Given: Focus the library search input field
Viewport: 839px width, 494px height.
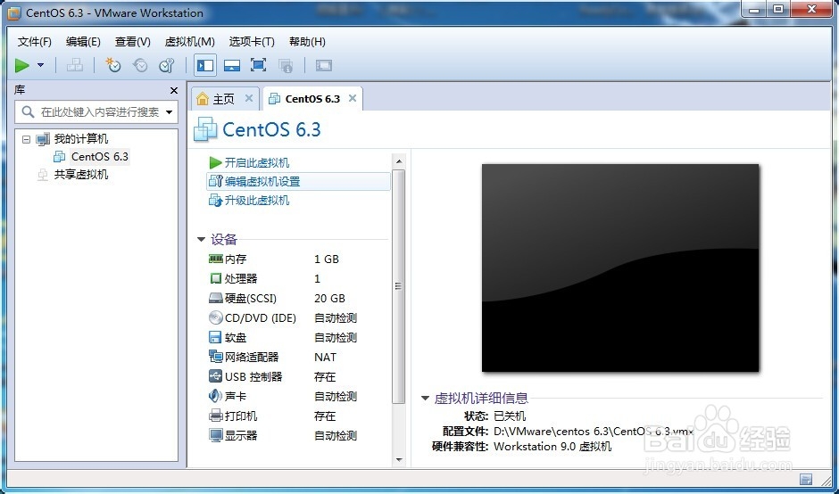Looking at the screenshot, I should tap(96, 112).
